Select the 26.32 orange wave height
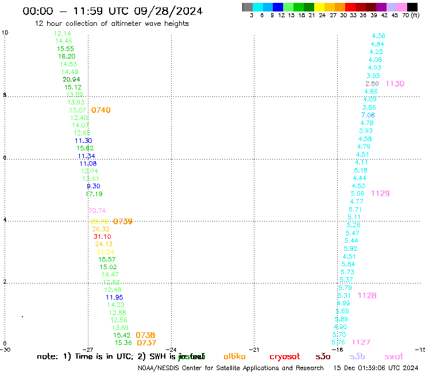 tap(101, 229)
